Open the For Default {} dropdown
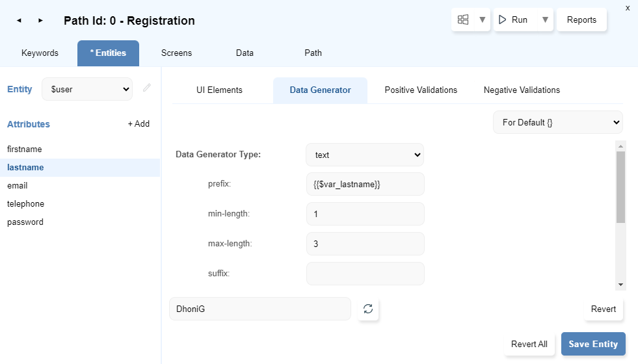 [x=557, y=122]
